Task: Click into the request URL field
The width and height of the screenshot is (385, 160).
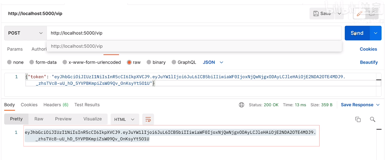Action: click(x=194, y=33)
